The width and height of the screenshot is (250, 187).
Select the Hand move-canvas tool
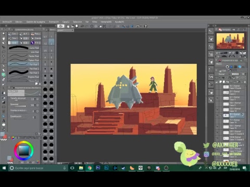[4, 38]
